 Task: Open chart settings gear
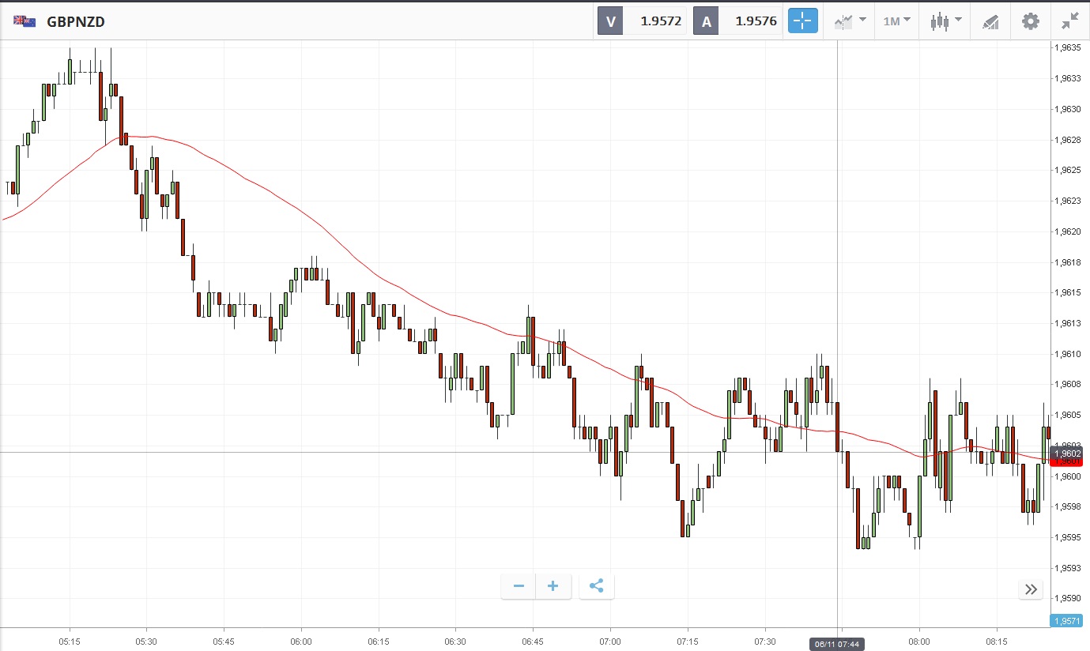tap(1031, 21)
